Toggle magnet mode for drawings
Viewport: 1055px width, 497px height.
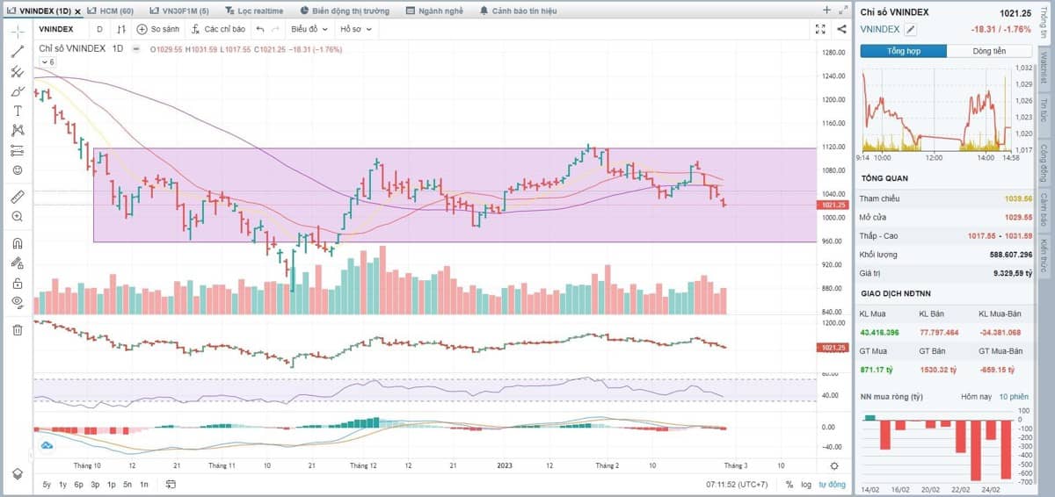[x=17, y=244]
